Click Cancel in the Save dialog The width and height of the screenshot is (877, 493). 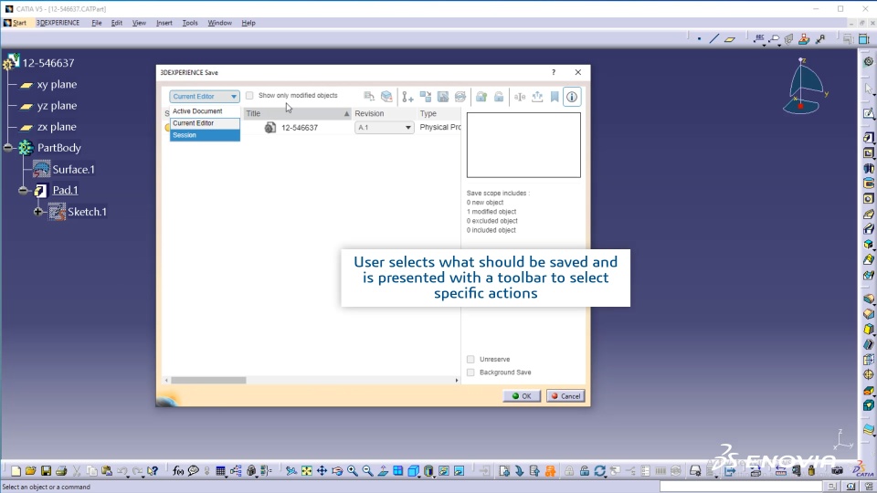click(x=565, y=395)
